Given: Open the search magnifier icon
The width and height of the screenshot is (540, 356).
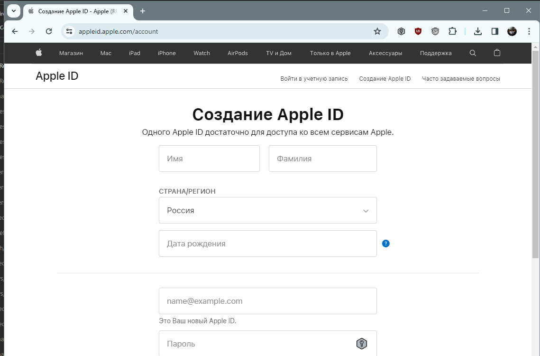Looking at the screenshot, I should click(473, 53).
